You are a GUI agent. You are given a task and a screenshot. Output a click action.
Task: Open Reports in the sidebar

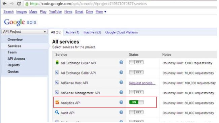point(13,65)
